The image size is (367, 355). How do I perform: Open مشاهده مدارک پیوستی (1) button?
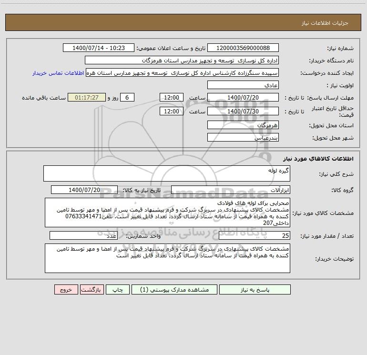tap(174, 290)
